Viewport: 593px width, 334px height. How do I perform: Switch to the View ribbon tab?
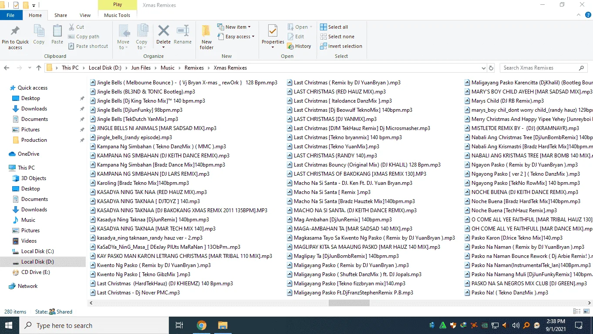click(85, 15)
